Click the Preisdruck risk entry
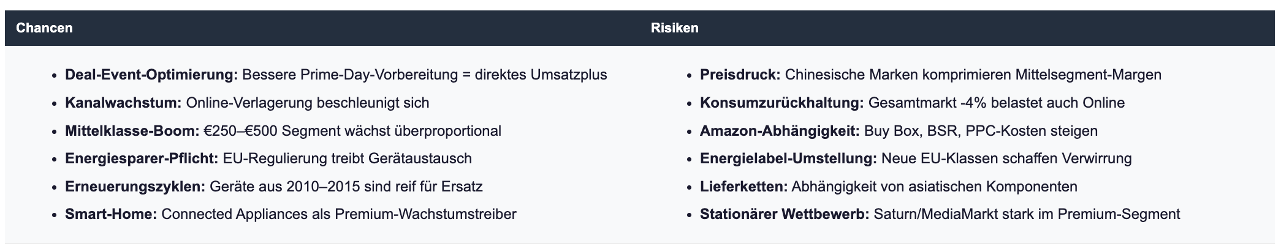This screenshot has height=252, width=1281. point(740,75)
